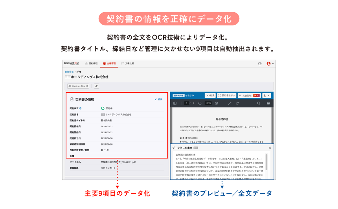Viewport: 338px width, 209px height.
Task: Rotate the document with rotate icon
Action: coord(238,103)
